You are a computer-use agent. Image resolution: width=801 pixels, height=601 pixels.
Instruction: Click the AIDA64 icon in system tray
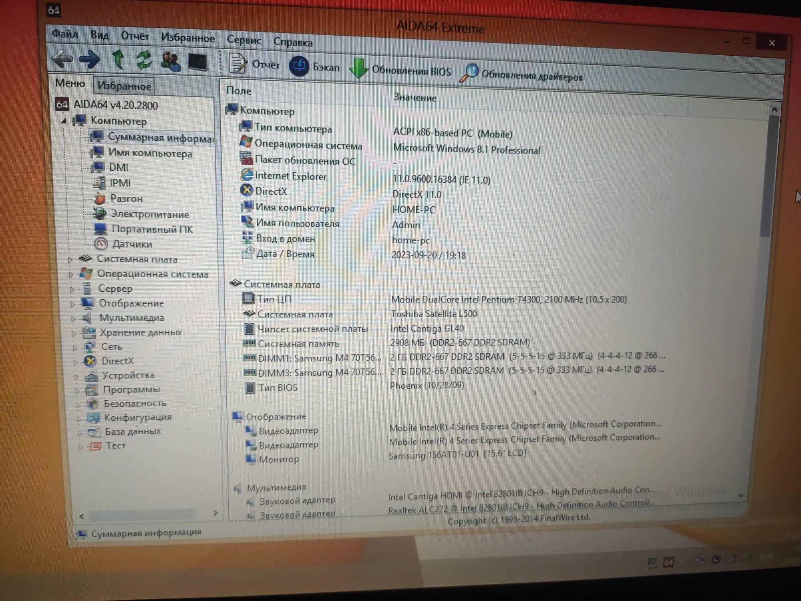[668, 563]
